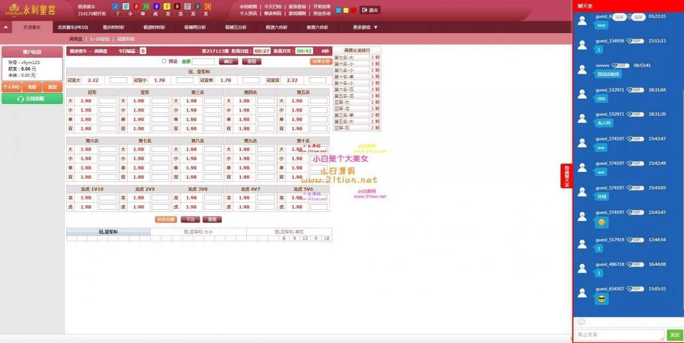This screenshot has width=684, height=343.
Task: Click the emoji smiley icon in chat
Action: tap(581, 322)
